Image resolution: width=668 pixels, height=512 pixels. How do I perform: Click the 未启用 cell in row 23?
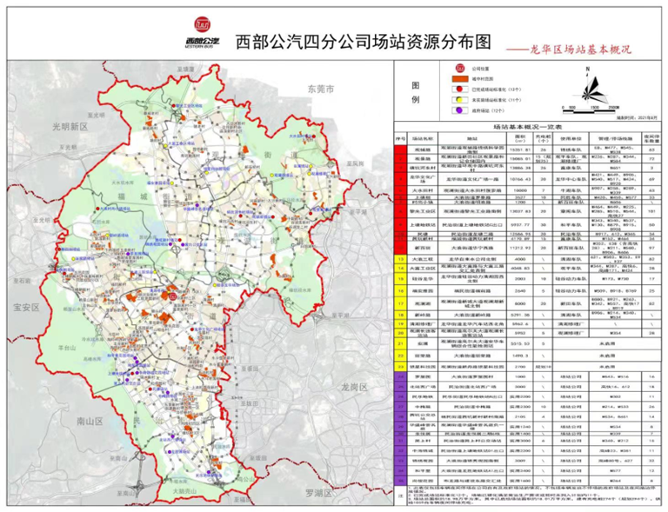pyautogui.click(x=607, y=366)
